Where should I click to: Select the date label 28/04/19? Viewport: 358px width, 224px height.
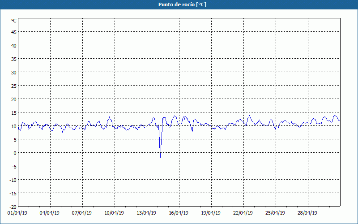(307, 213)
